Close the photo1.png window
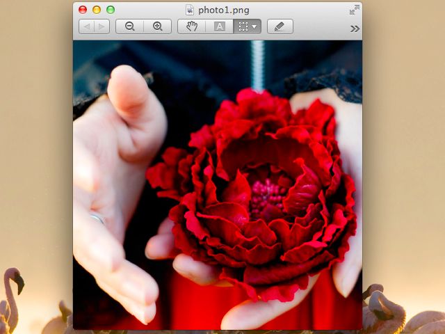 click(83, 10)
